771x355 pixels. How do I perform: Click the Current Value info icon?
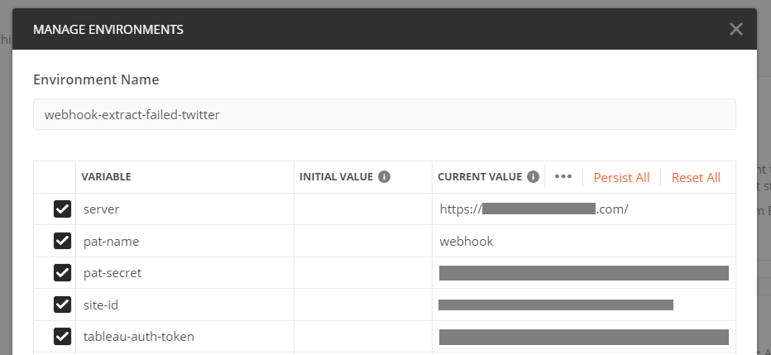pos(533,177)
